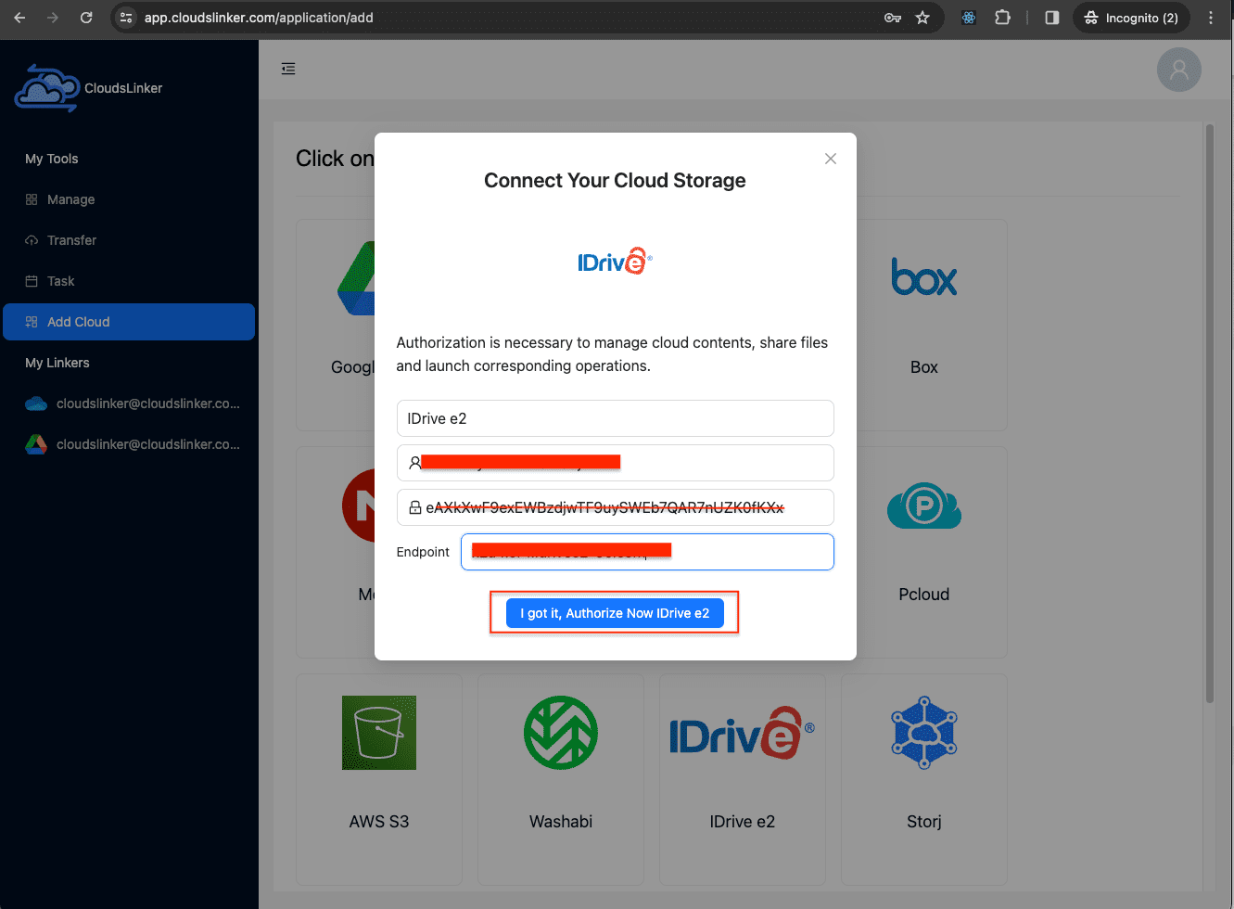Open the browser extensions puzzle icon
Viewport: 1234px width, 909px height.
click(1002, 18)
